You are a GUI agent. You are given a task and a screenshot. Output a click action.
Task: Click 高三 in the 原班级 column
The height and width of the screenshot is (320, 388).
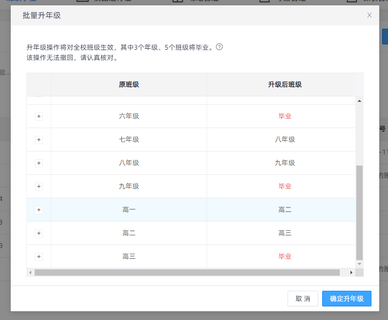pos(129,257)
